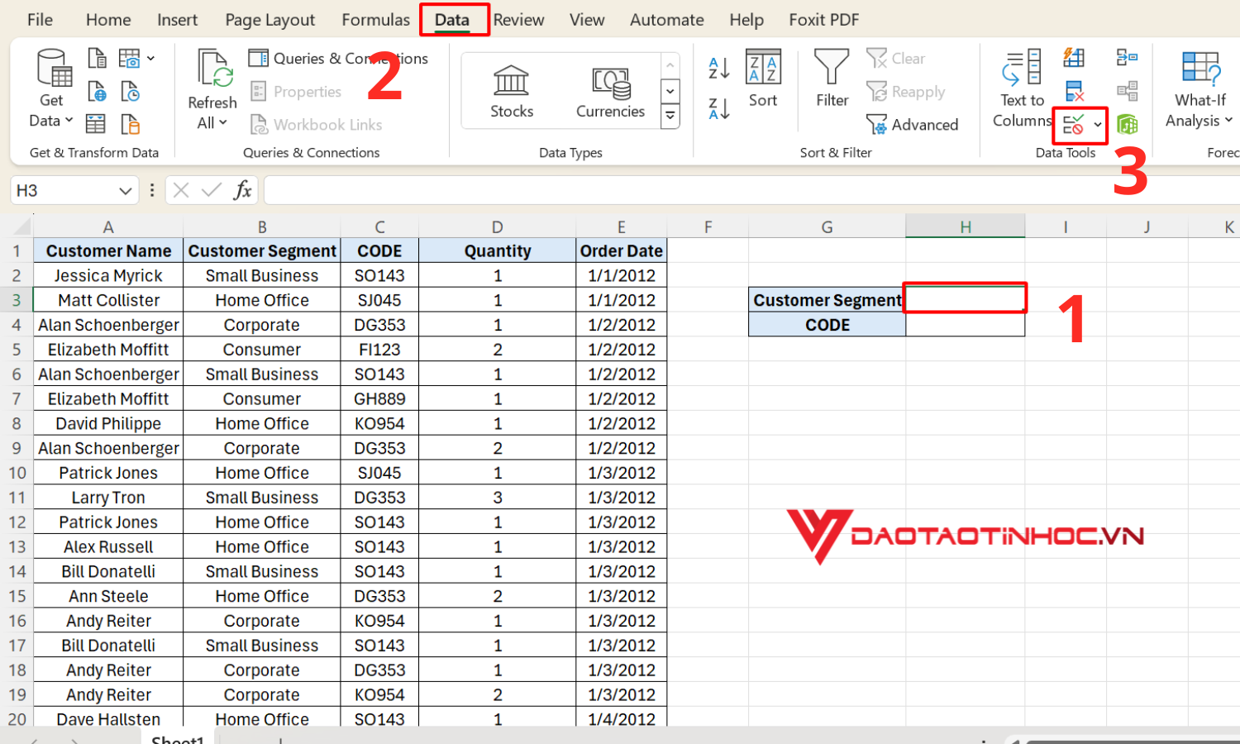Screen dimensions: 1240x744
Task: Click inside the formula bar input
Action: point(744,191)
